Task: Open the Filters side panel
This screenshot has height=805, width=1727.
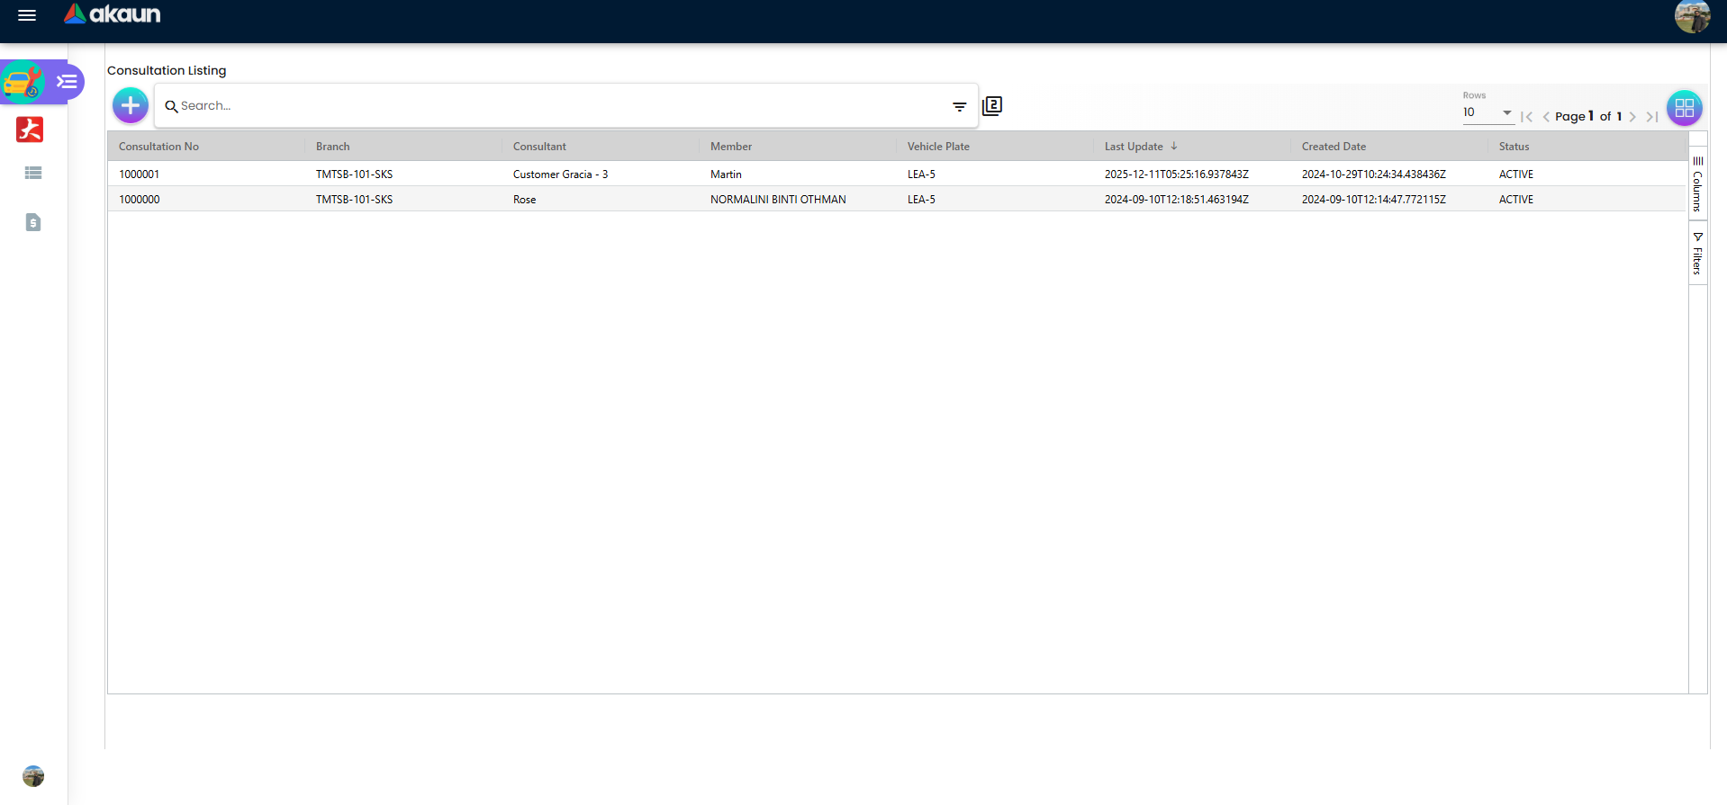Action: (x=1697, y=254)
